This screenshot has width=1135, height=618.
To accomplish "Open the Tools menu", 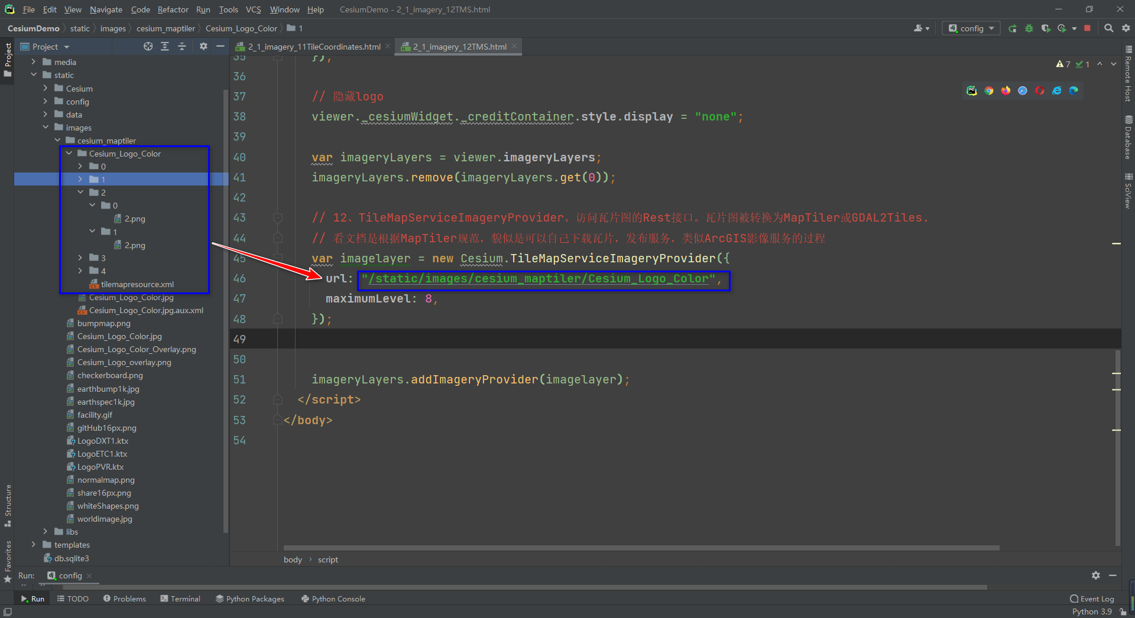I will coord(228,9).
